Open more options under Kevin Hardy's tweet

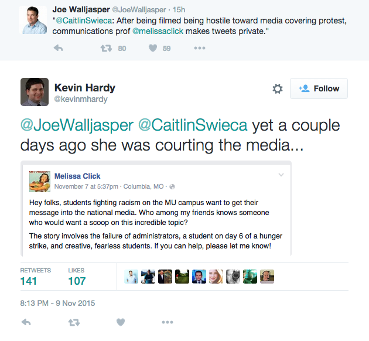pos(168,322)
